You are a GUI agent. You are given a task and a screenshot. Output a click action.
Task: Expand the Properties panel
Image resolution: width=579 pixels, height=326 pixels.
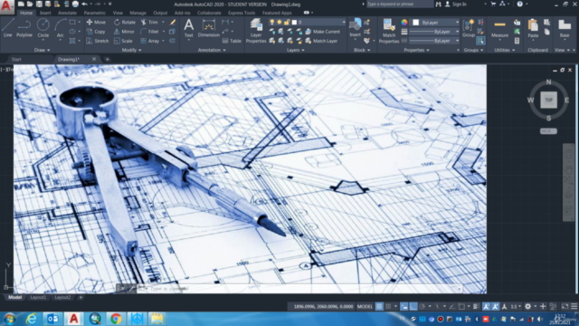[416, 50]
